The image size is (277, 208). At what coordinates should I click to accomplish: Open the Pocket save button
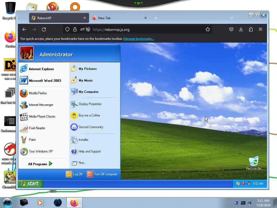(x=231, y=29)
